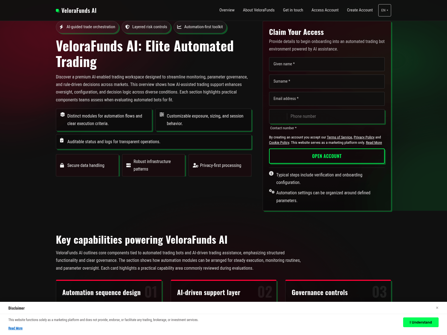Viewport: 447px width, 335px height.
Task: Click the green VeloraFunds AI logo square
Action: click(x=58, y=11)
